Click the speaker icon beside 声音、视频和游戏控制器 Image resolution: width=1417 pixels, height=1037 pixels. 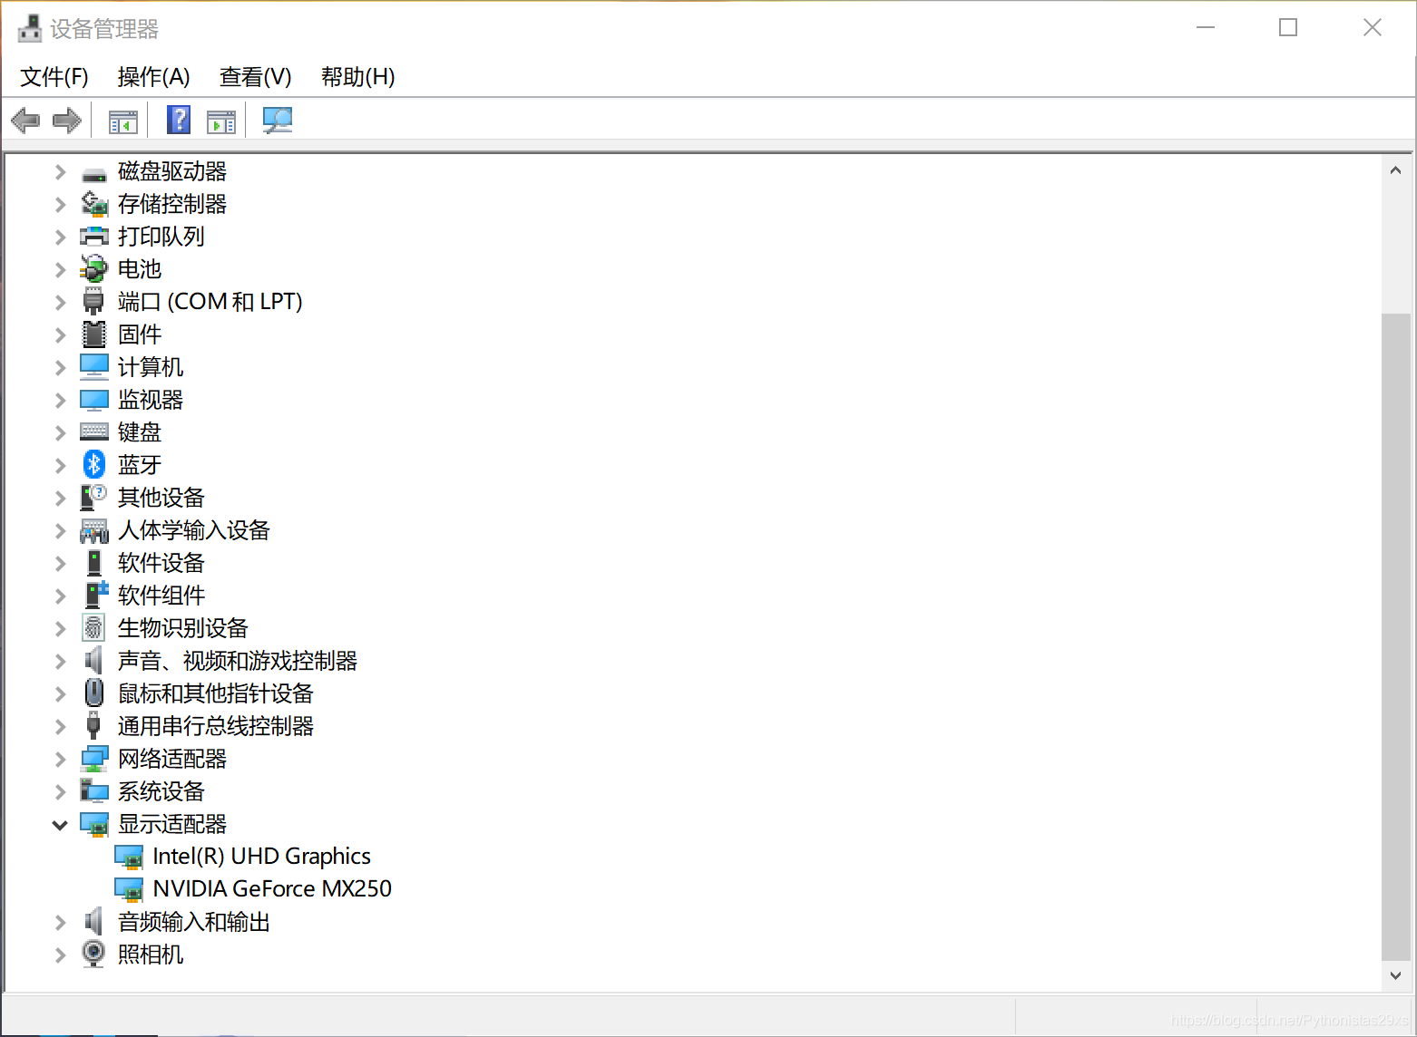pos(93,660)
